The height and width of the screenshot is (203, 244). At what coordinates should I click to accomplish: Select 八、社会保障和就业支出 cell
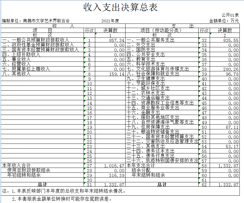click(x=162, y=74)
